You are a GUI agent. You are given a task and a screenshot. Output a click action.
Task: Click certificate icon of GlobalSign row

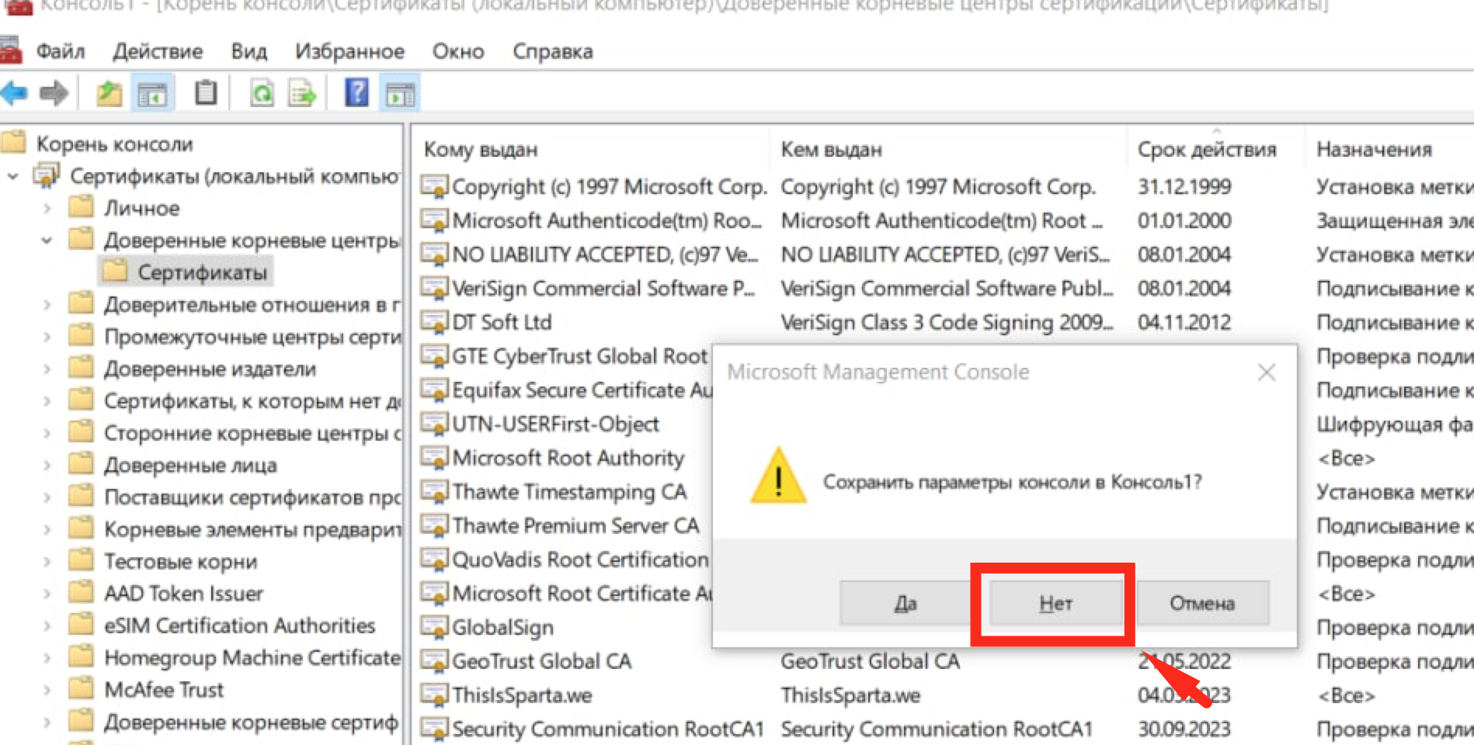(434, 626)
